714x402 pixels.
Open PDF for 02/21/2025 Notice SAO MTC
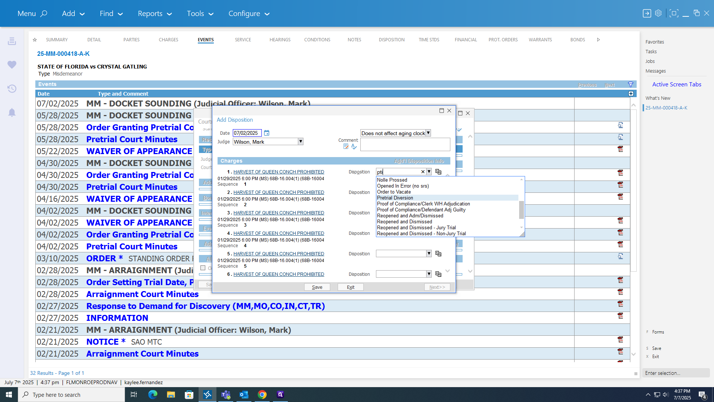620,340
